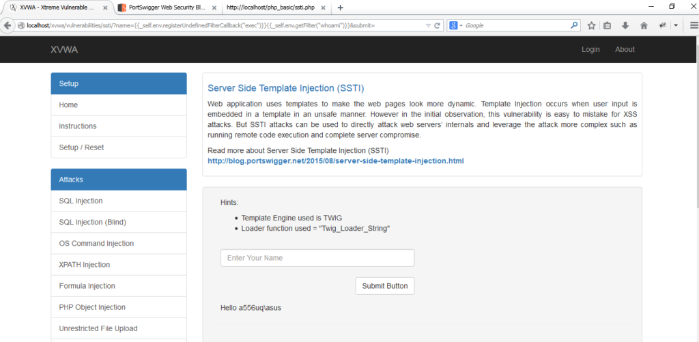Open a new tab with plus icon
699x342 pixels.
pyautogui.click(x=341, y=8)
